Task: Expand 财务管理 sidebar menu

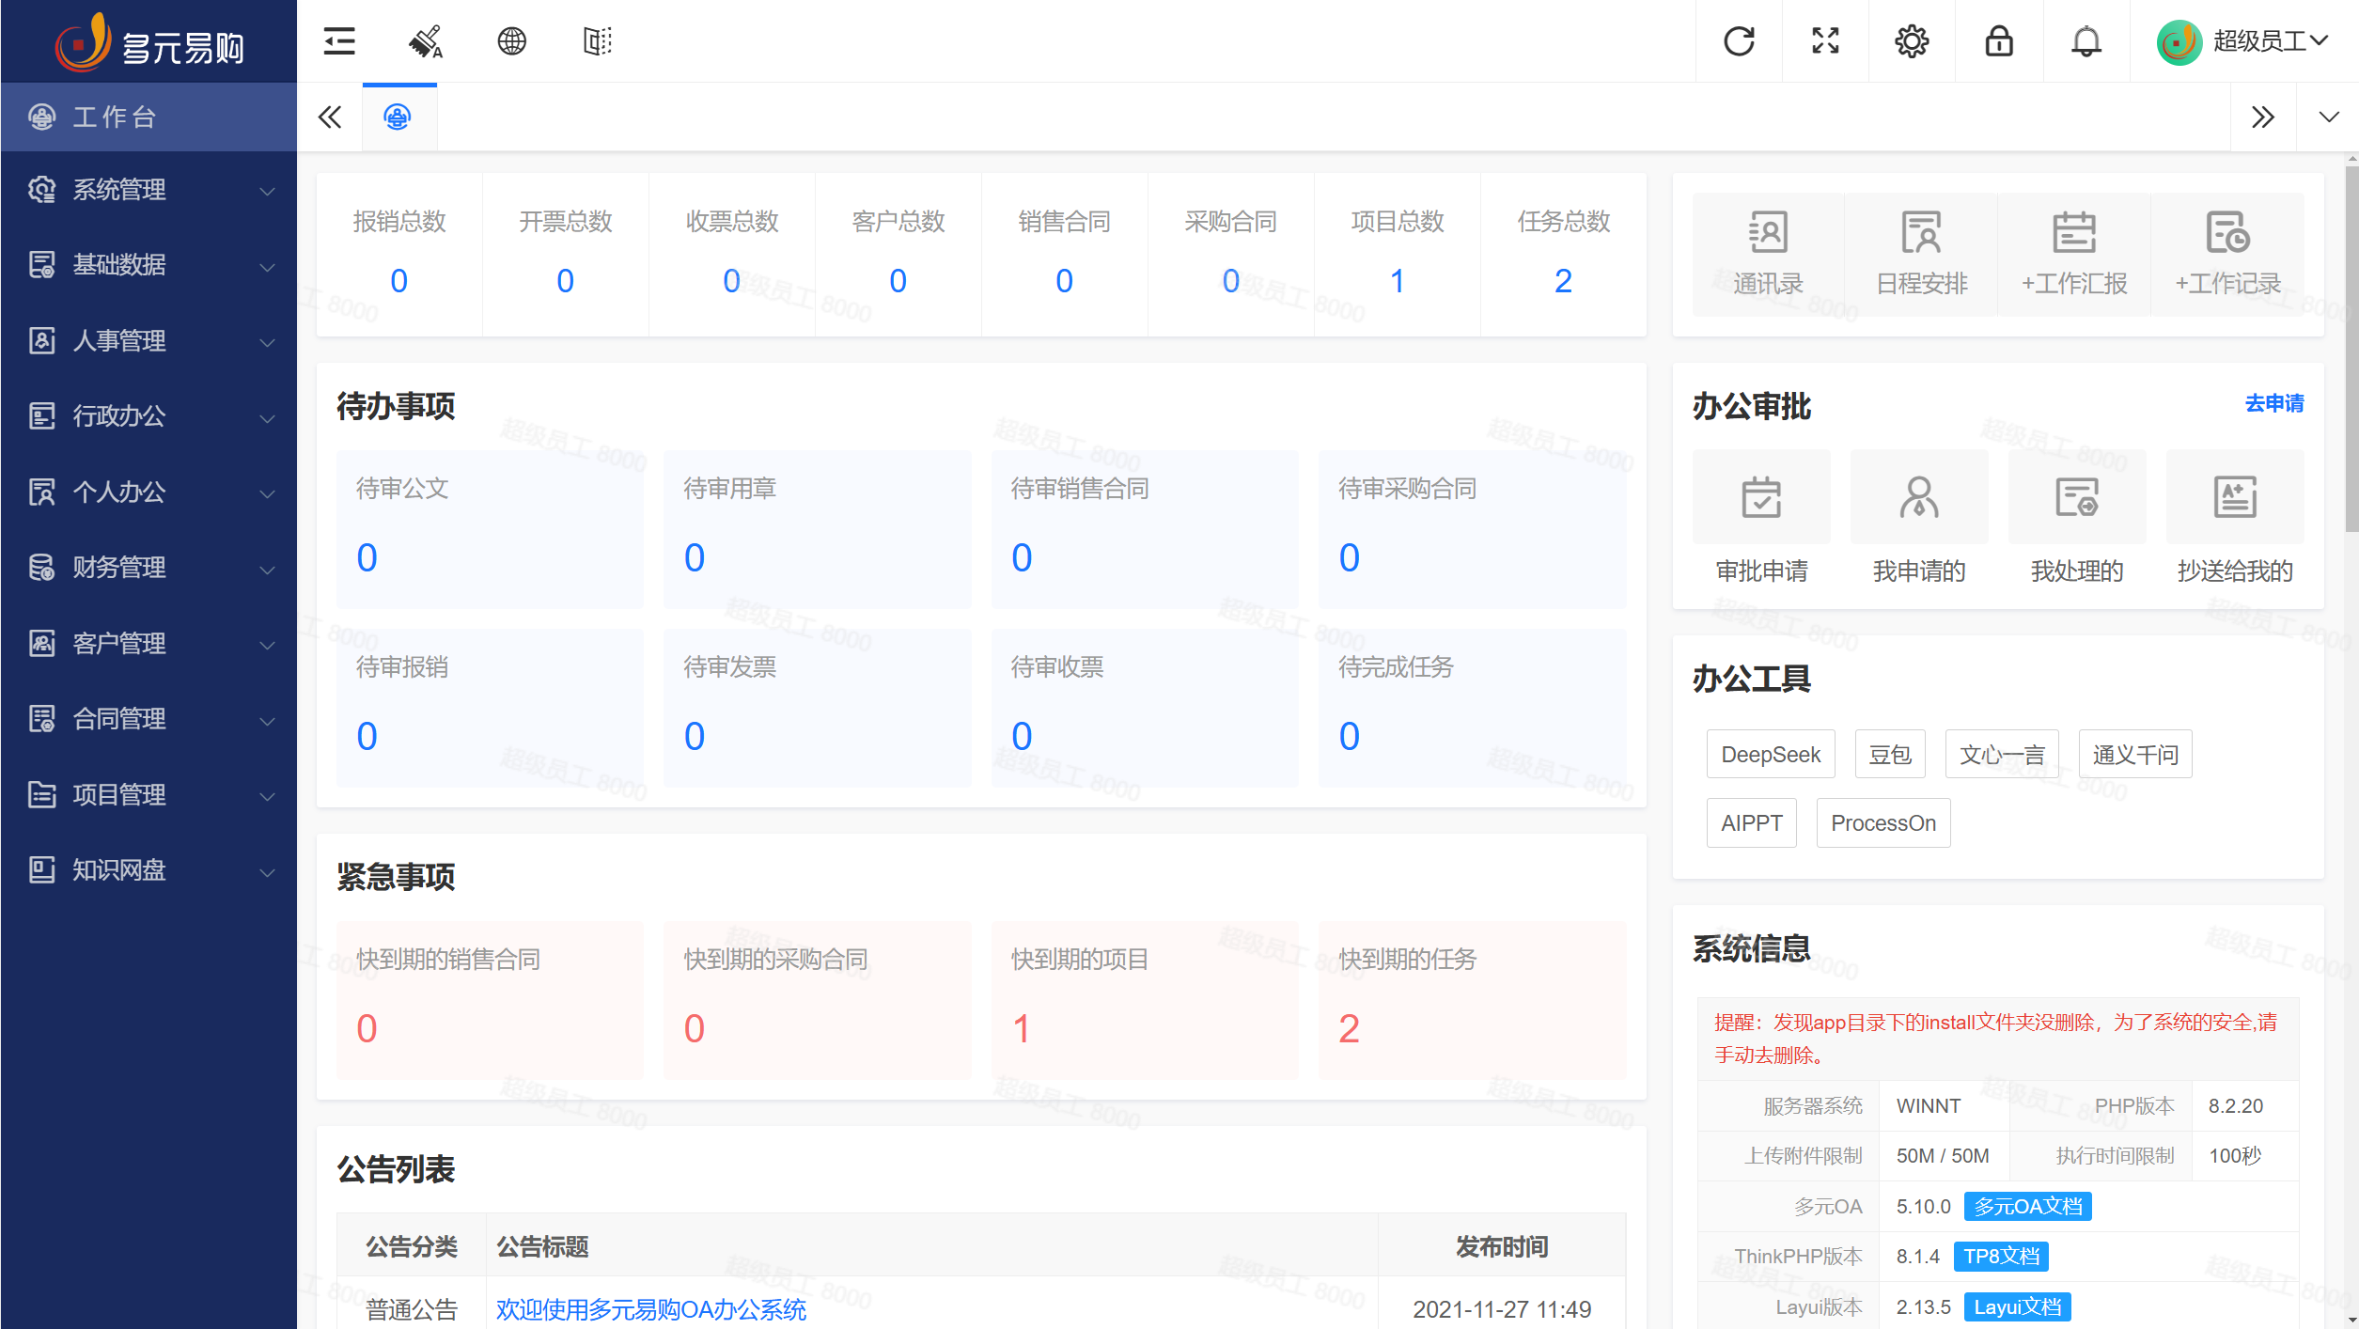Action: tap(148, 568)
